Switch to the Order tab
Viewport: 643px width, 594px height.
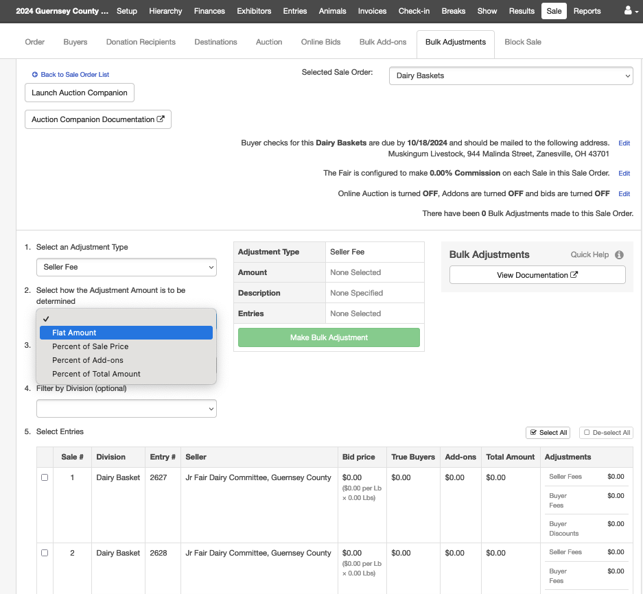[35, 42]
